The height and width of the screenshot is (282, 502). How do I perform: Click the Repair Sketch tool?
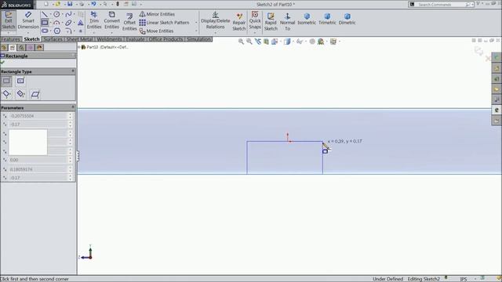(x=239, y=22)
